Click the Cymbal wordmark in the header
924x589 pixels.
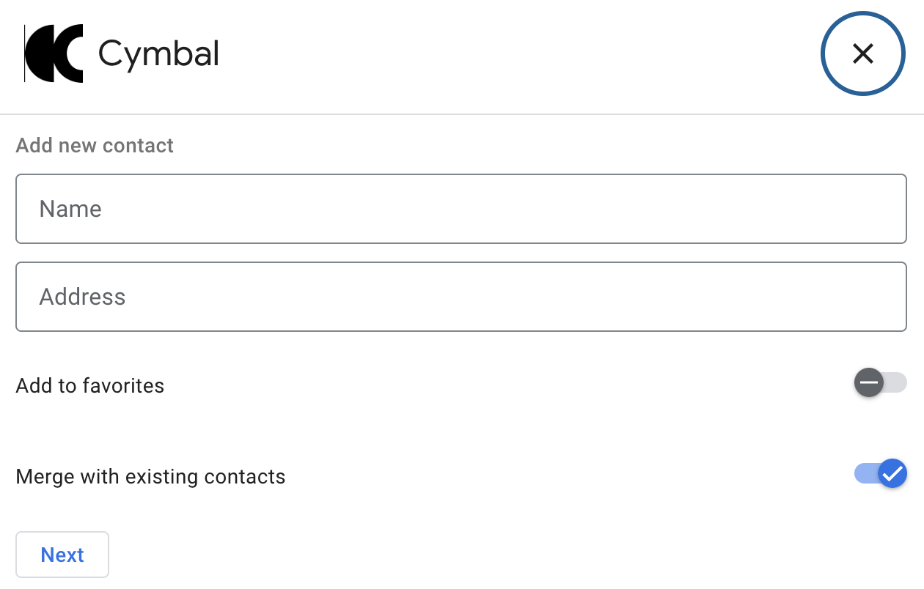158,53
